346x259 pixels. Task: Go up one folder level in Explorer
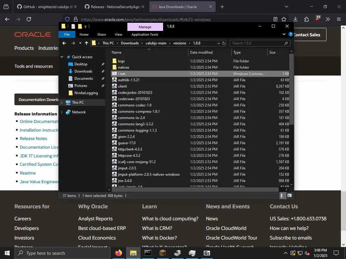click(x=86, y=43)
